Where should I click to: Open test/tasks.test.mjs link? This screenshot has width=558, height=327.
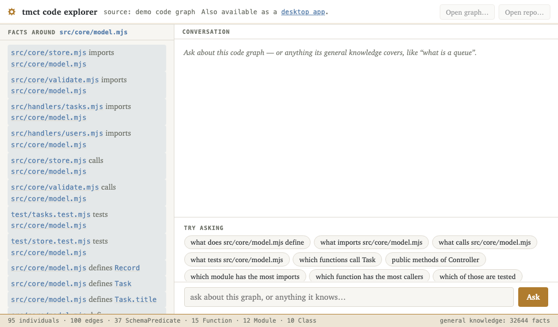click(x=51, y=214)
